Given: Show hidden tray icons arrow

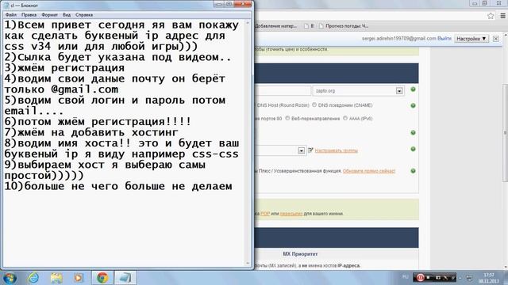Looking at the screenshot, I should pyautogui.click(x=460, y=278).
